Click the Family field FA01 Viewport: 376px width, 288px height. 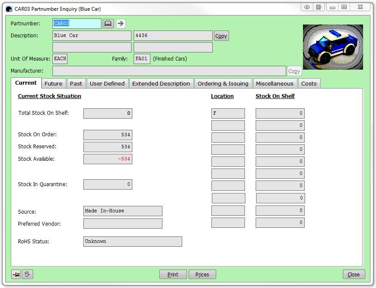tap(142, 59)
